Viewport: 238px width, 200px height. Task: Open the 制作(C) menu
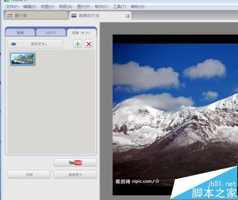(101, 7)
